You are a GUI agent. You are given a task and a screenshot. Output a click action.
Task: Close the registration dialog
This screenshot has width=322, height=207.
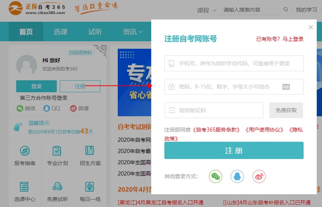310,27
